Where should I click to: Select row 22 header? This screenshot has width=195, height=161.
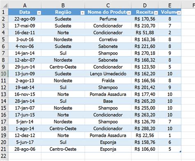4,156
